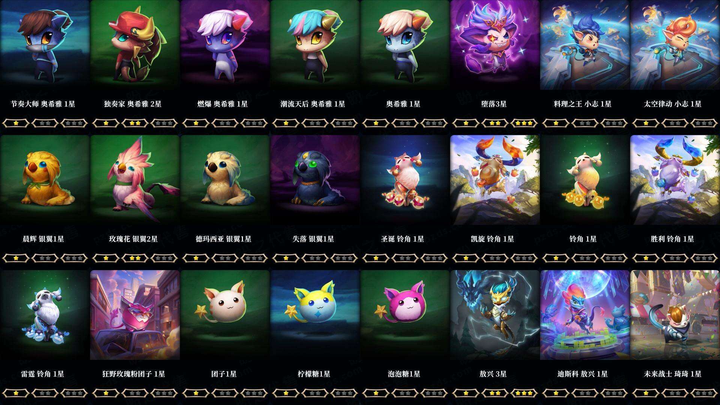Select the 失落 银翼 dark bird portrait
Screen dimensions: 720x405
coord(315,180)
